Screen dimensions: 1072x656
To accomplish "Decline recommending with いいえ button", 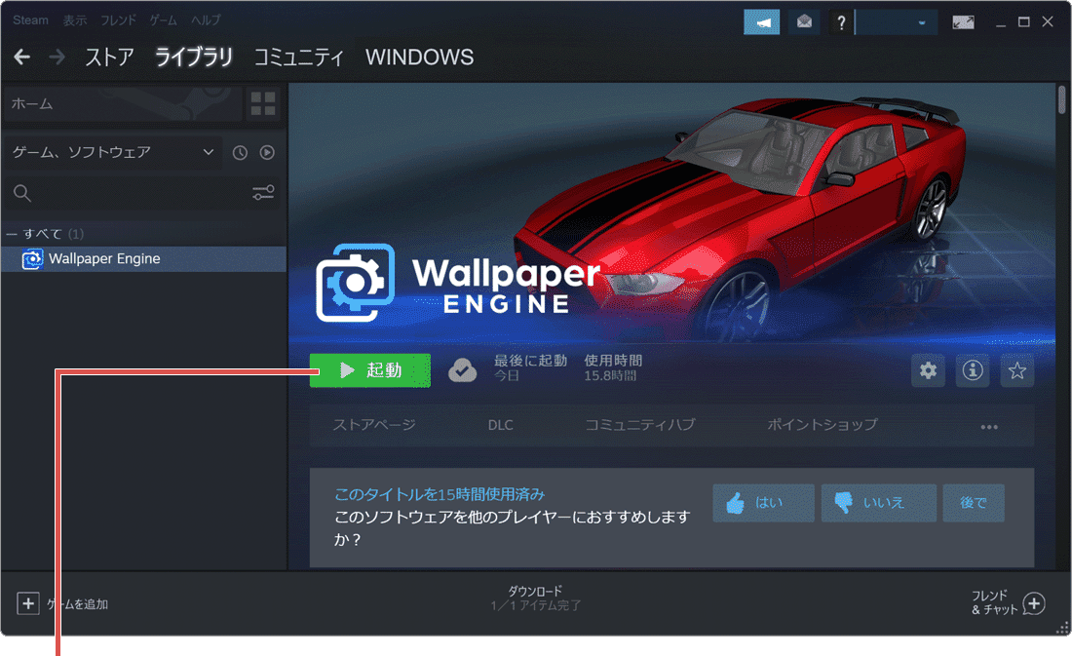I will coord(878,503).
